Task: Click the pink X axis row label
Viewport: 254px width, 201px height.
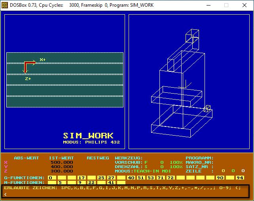Action: coord(6,163)
